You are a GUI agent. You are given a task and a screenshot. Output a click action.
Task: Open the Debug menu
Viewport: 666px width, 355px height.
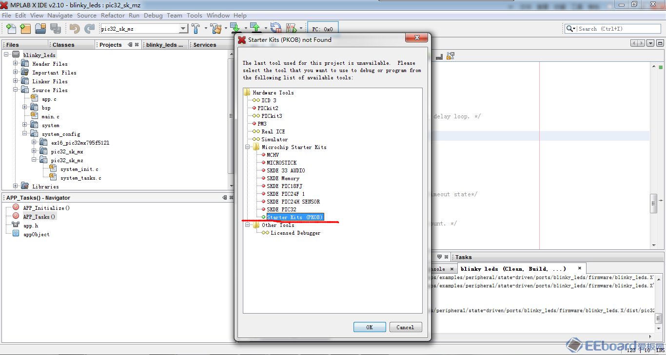tap(153, 15)
